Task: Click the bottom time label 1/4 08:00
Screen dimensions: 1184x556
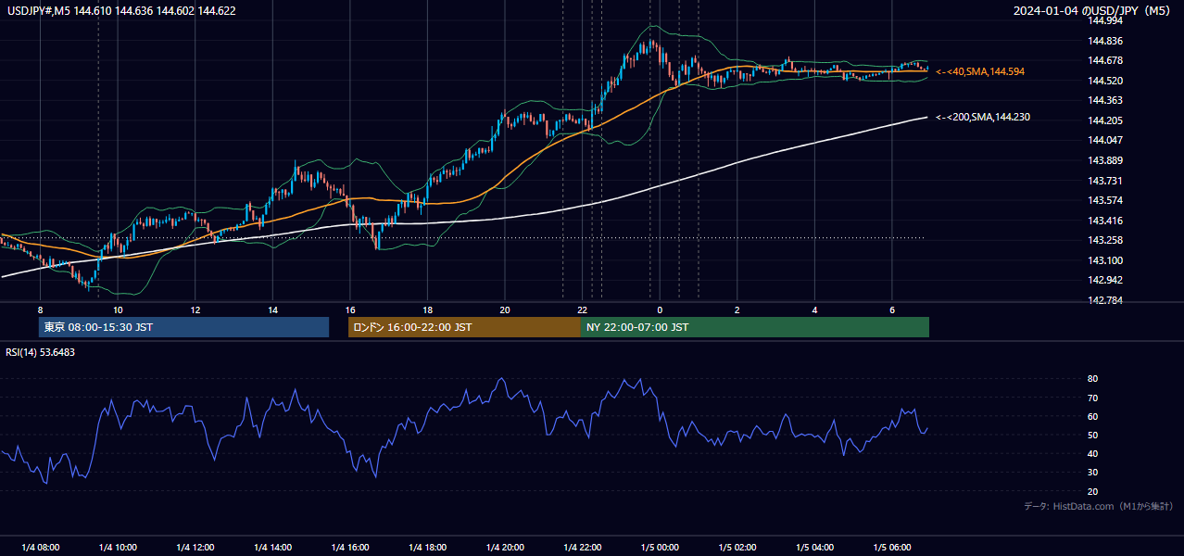Action: click(40, 547)
